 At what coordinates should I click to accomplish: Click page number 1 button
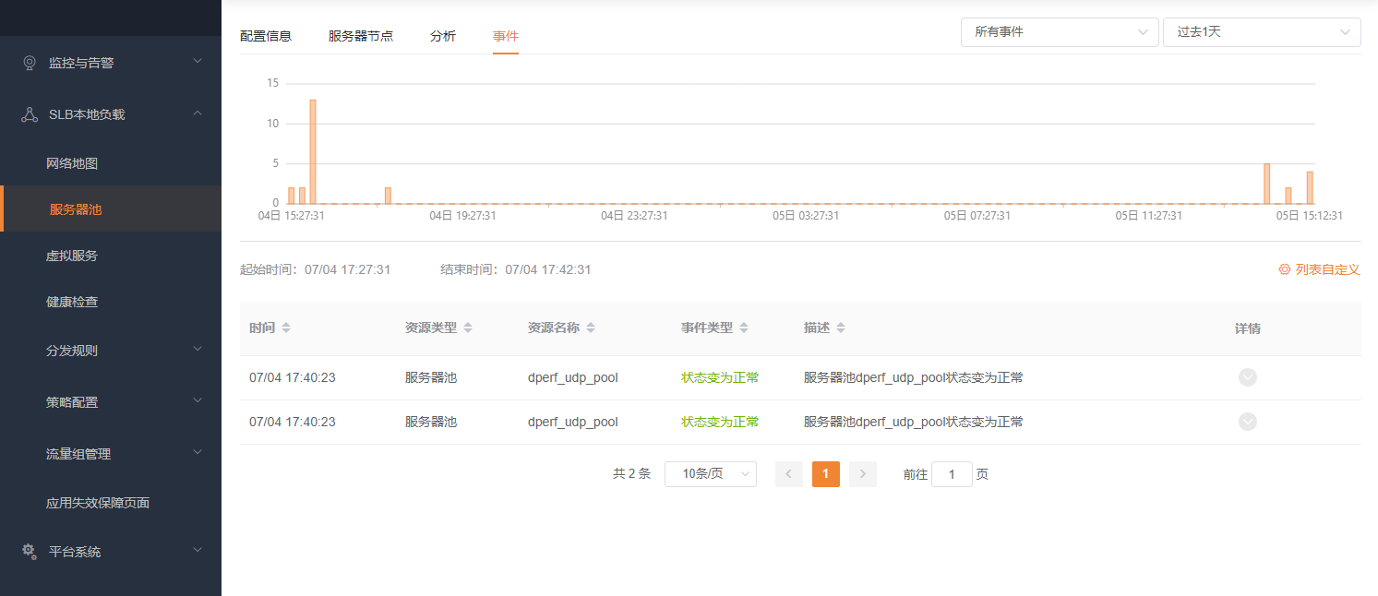(x=825, y=474)
